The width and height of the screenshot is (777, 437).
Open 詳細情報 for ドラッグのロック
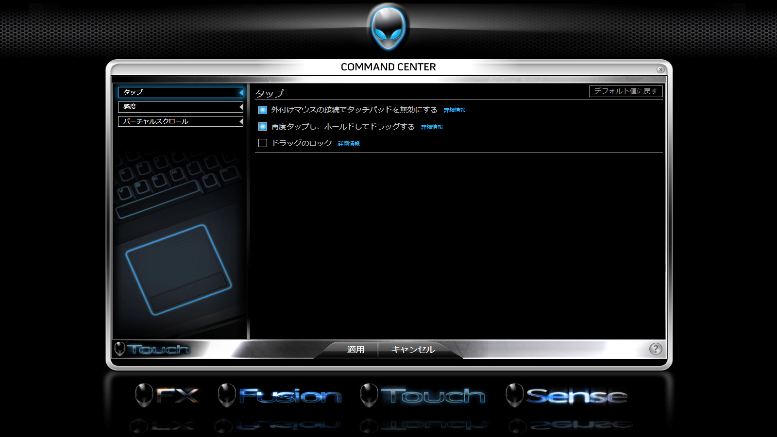(349, 144)
